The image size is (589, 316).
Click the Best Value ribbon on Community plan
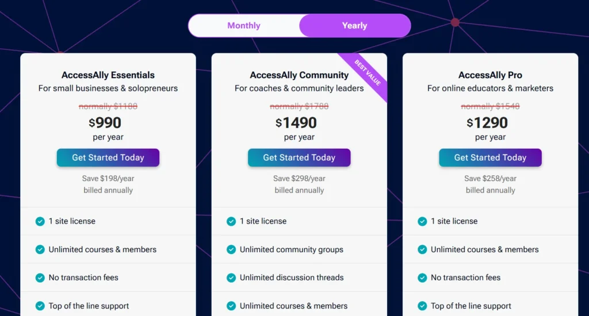click(x=366, y=74)
